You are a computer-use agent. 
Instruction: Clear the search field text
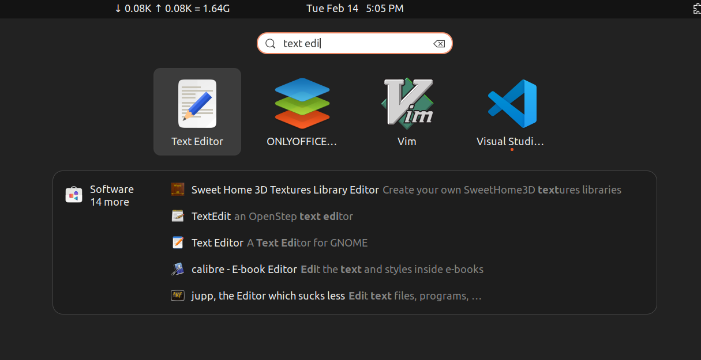point(439,44)
